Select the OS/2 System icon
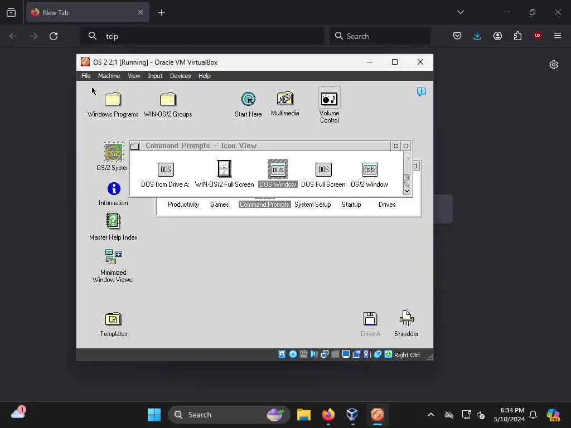The height and width of the screenshot is (428, 571). point(113,152)
